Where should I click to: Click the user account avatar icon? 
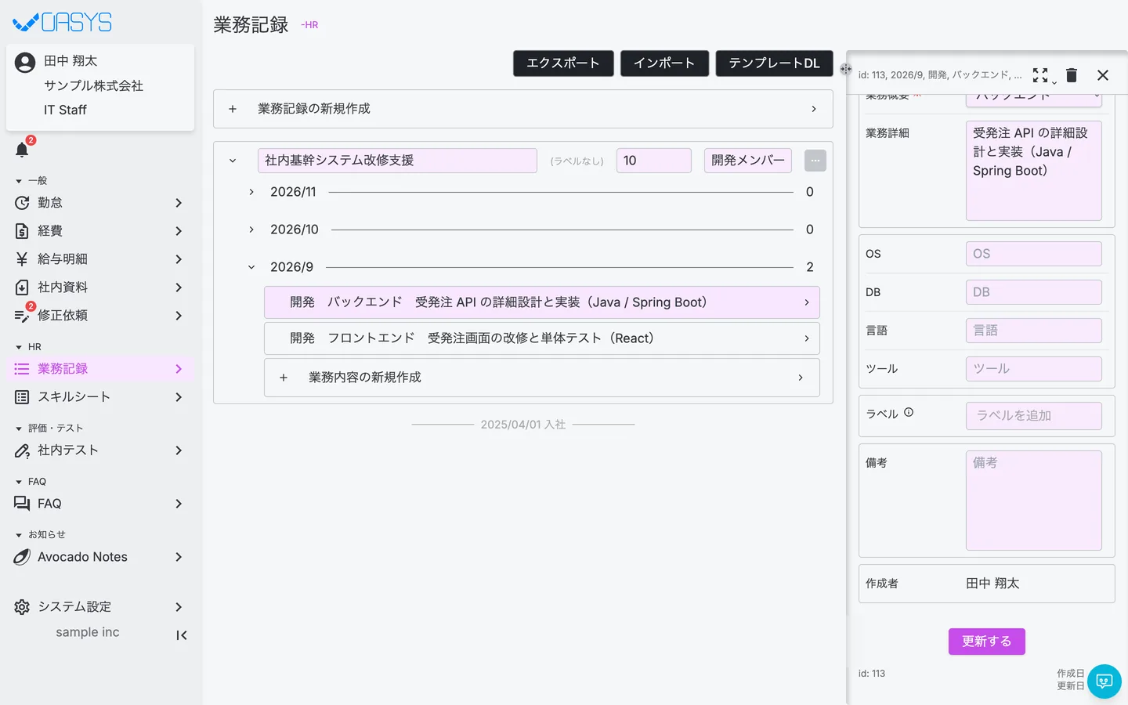tap(25, 63)
